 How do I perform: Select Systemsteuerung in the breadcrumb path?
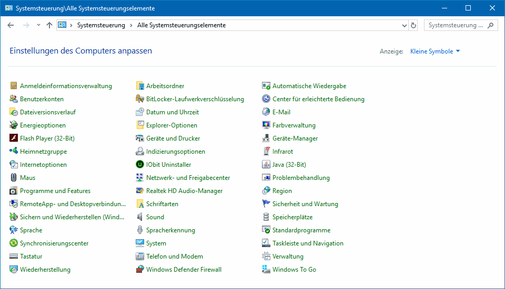pyautogui.click(x=101, y=25)
